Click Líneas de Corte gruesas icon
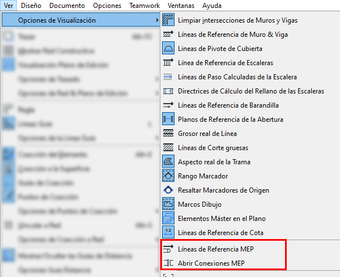The height and width of the screenshot is (277, 340). point(168,147)
